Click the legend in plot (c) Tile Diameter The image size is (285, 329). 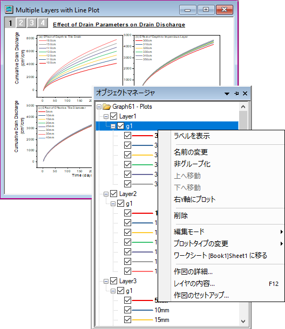coord(46,124)
